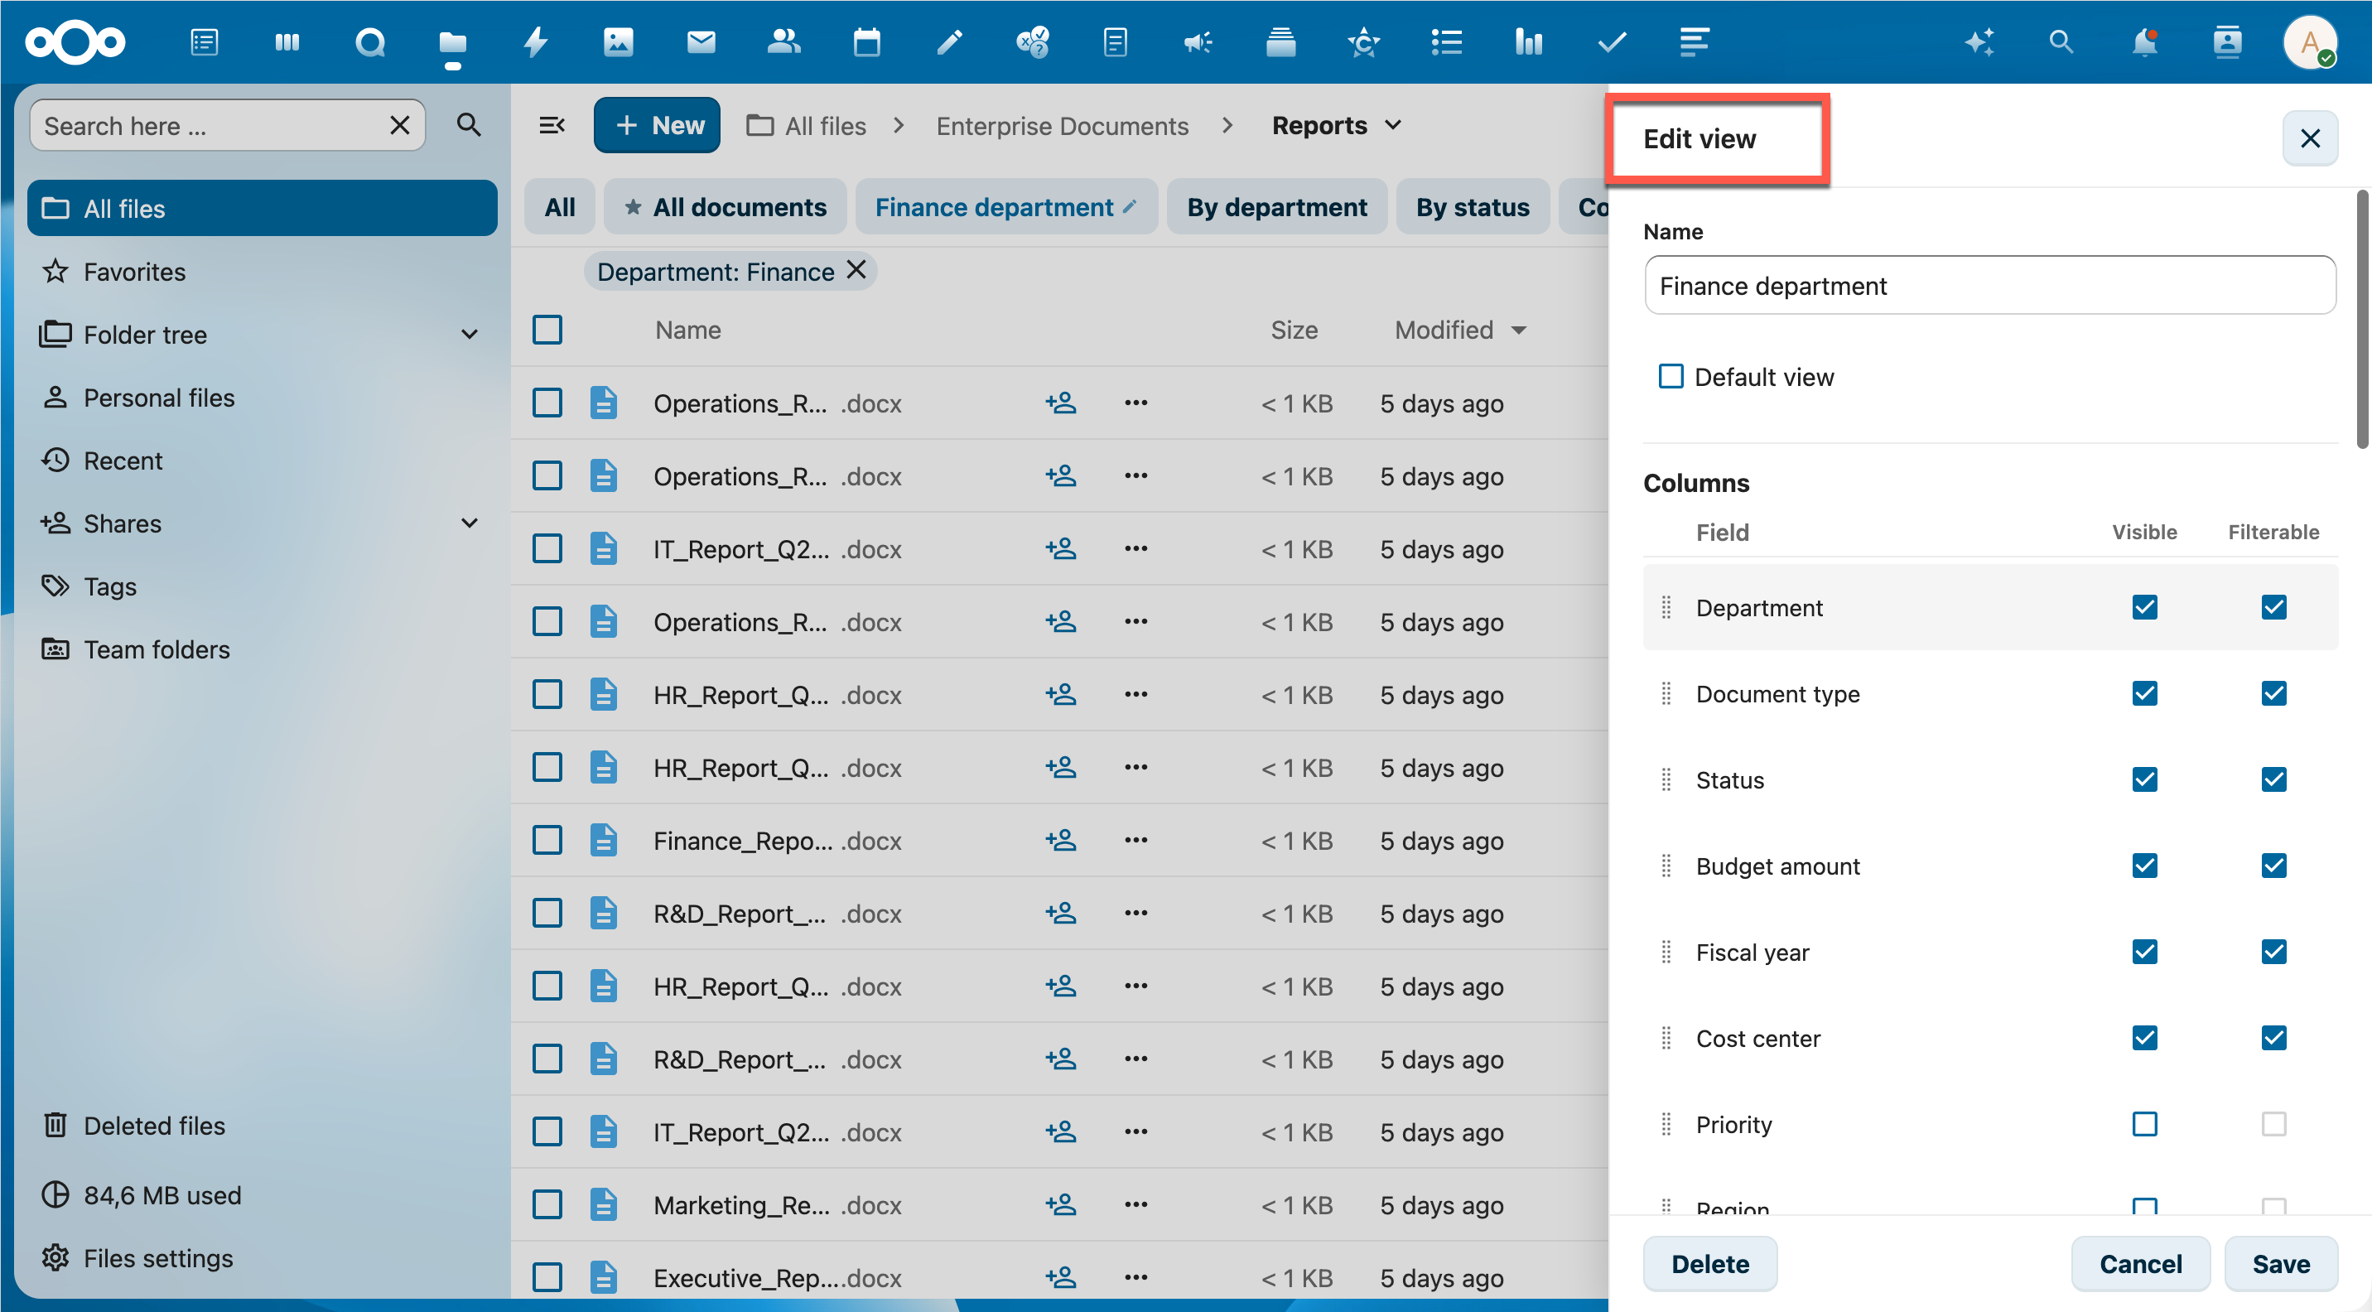Image resolution: width=2372 pixels, height=1312 pixels.
Task: Open the user avatar menu
Action: (2311, 42)
